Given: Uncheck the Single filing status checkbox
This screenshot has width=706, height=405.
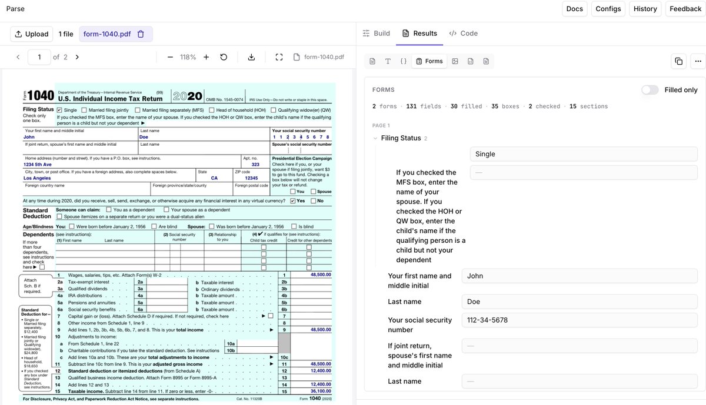Looking at the screenshot, I should coord(59,110).
